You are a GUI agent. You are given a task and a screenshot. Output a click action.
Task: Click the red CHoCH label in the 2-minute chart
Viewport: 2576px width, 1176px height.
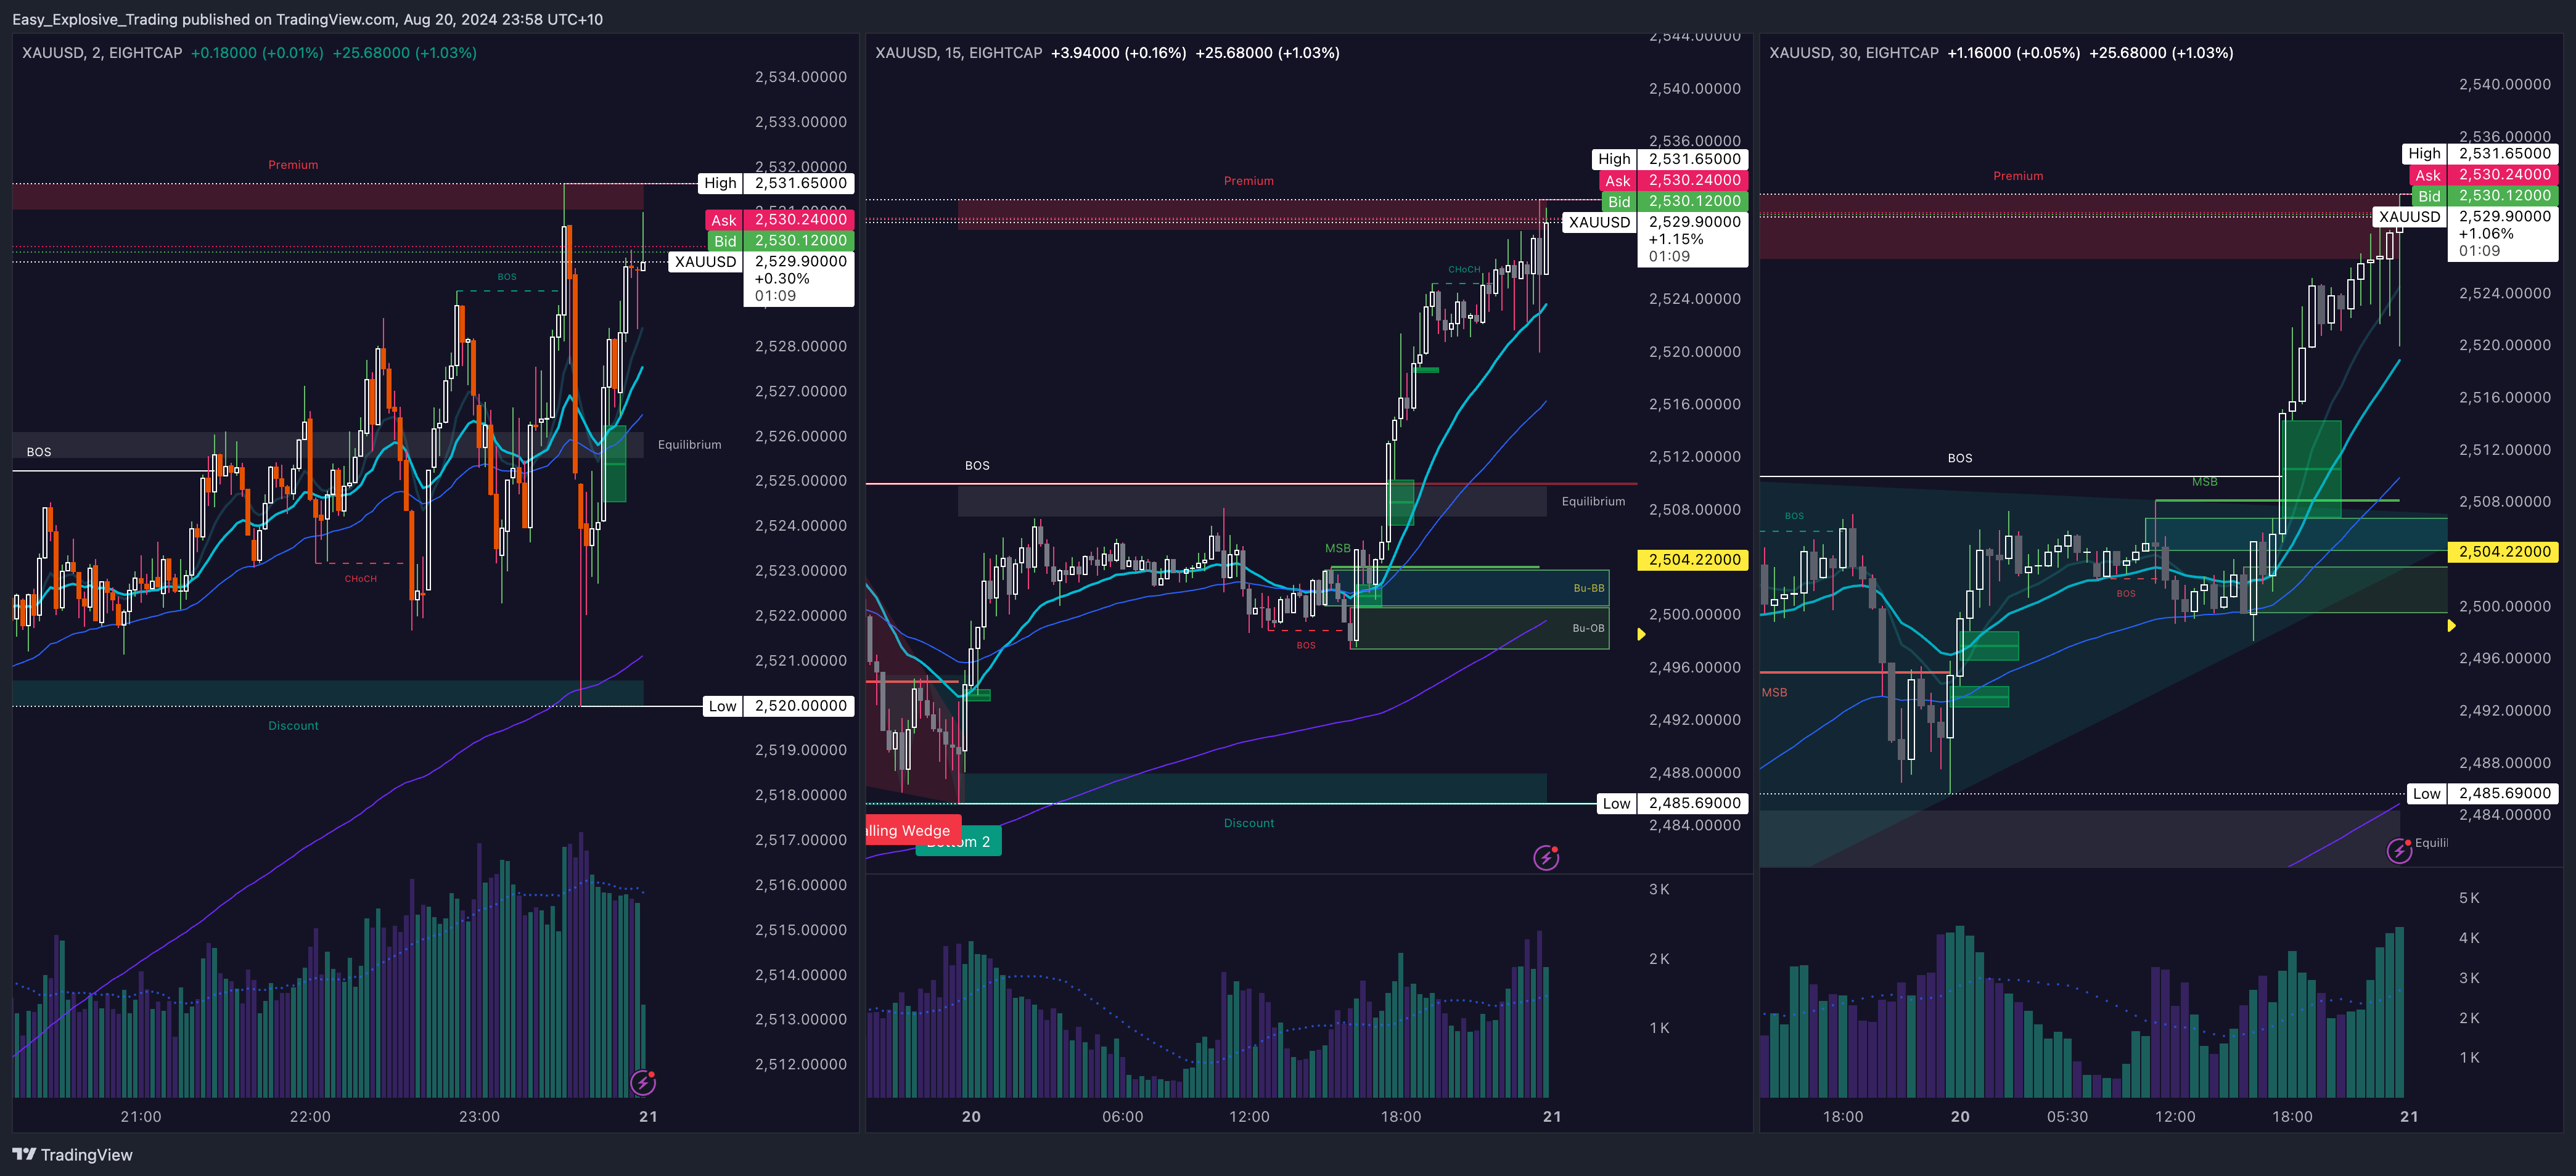[360, 579]
